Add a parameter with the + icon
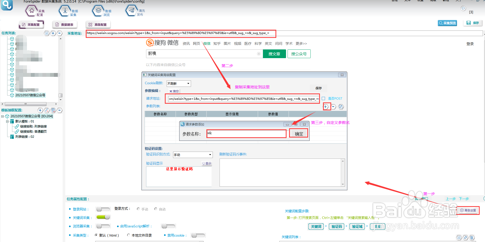The image size is (485, 242). tap(326, 107)
